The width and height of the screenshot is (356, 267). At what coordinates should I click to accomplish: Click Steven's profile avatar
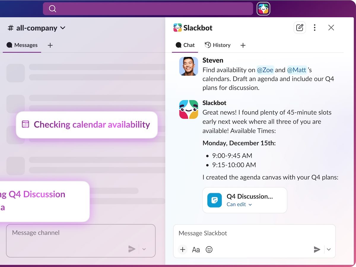[188, 66]
